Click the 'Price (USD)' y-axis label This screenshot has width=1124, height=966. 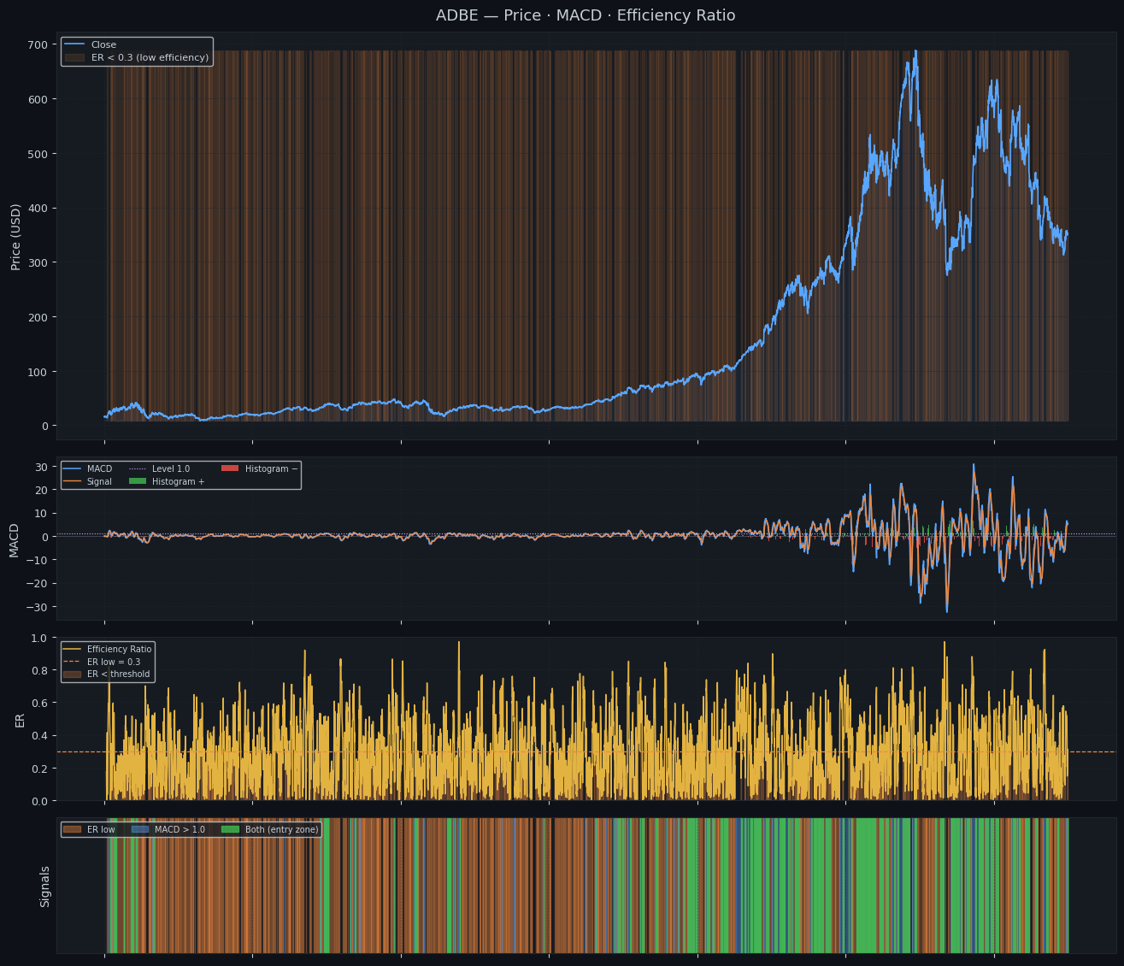point(16,237)
